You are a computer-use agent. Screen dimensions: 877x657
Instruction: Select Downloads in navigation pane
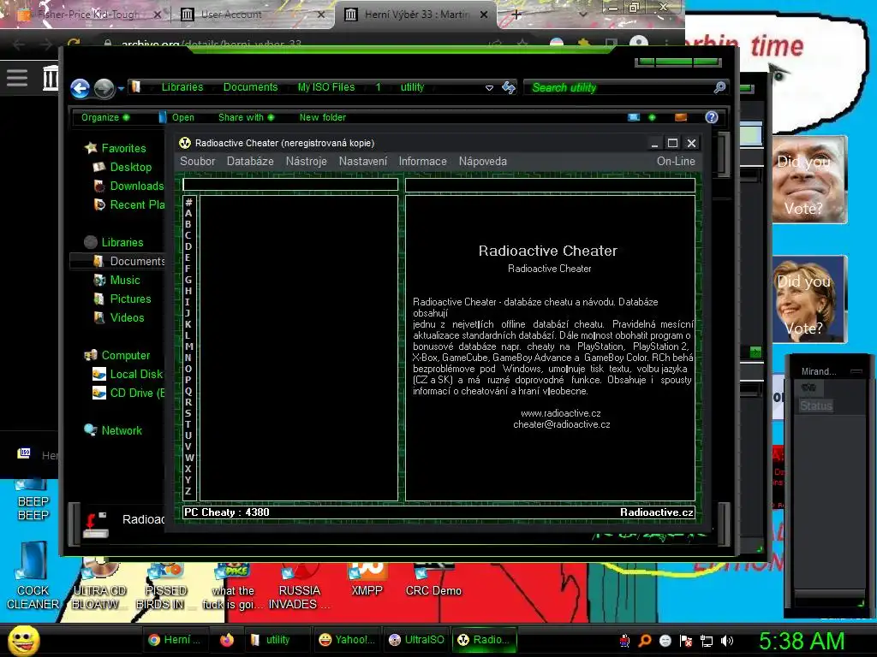[x=128, y=186]
